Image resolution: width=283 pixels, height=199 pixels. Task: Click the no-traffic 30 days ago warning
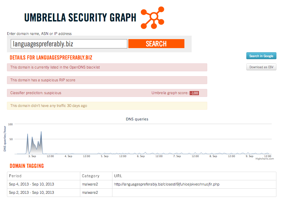coord(107,106)
